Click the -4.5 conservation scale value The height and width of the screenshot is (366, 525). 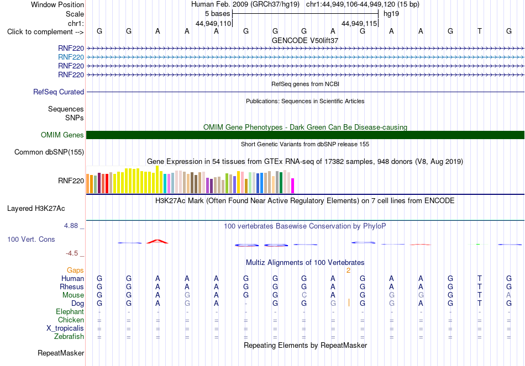pyautogui.click(x=72, y=253)
